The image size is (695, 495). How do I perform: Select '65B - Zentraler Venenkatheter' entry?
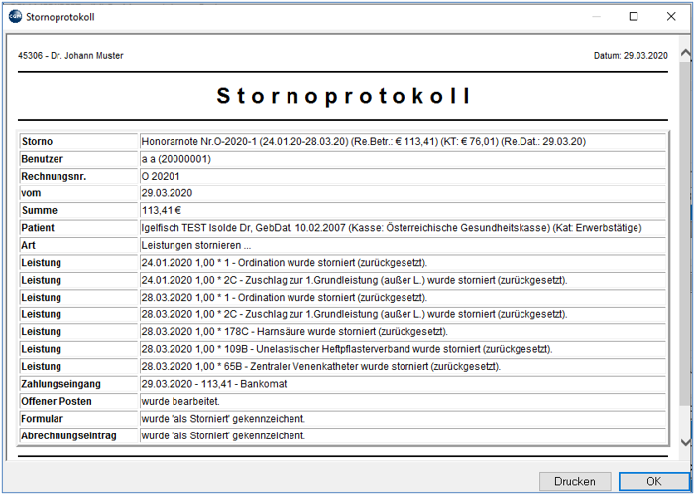(x=320, y=366)
